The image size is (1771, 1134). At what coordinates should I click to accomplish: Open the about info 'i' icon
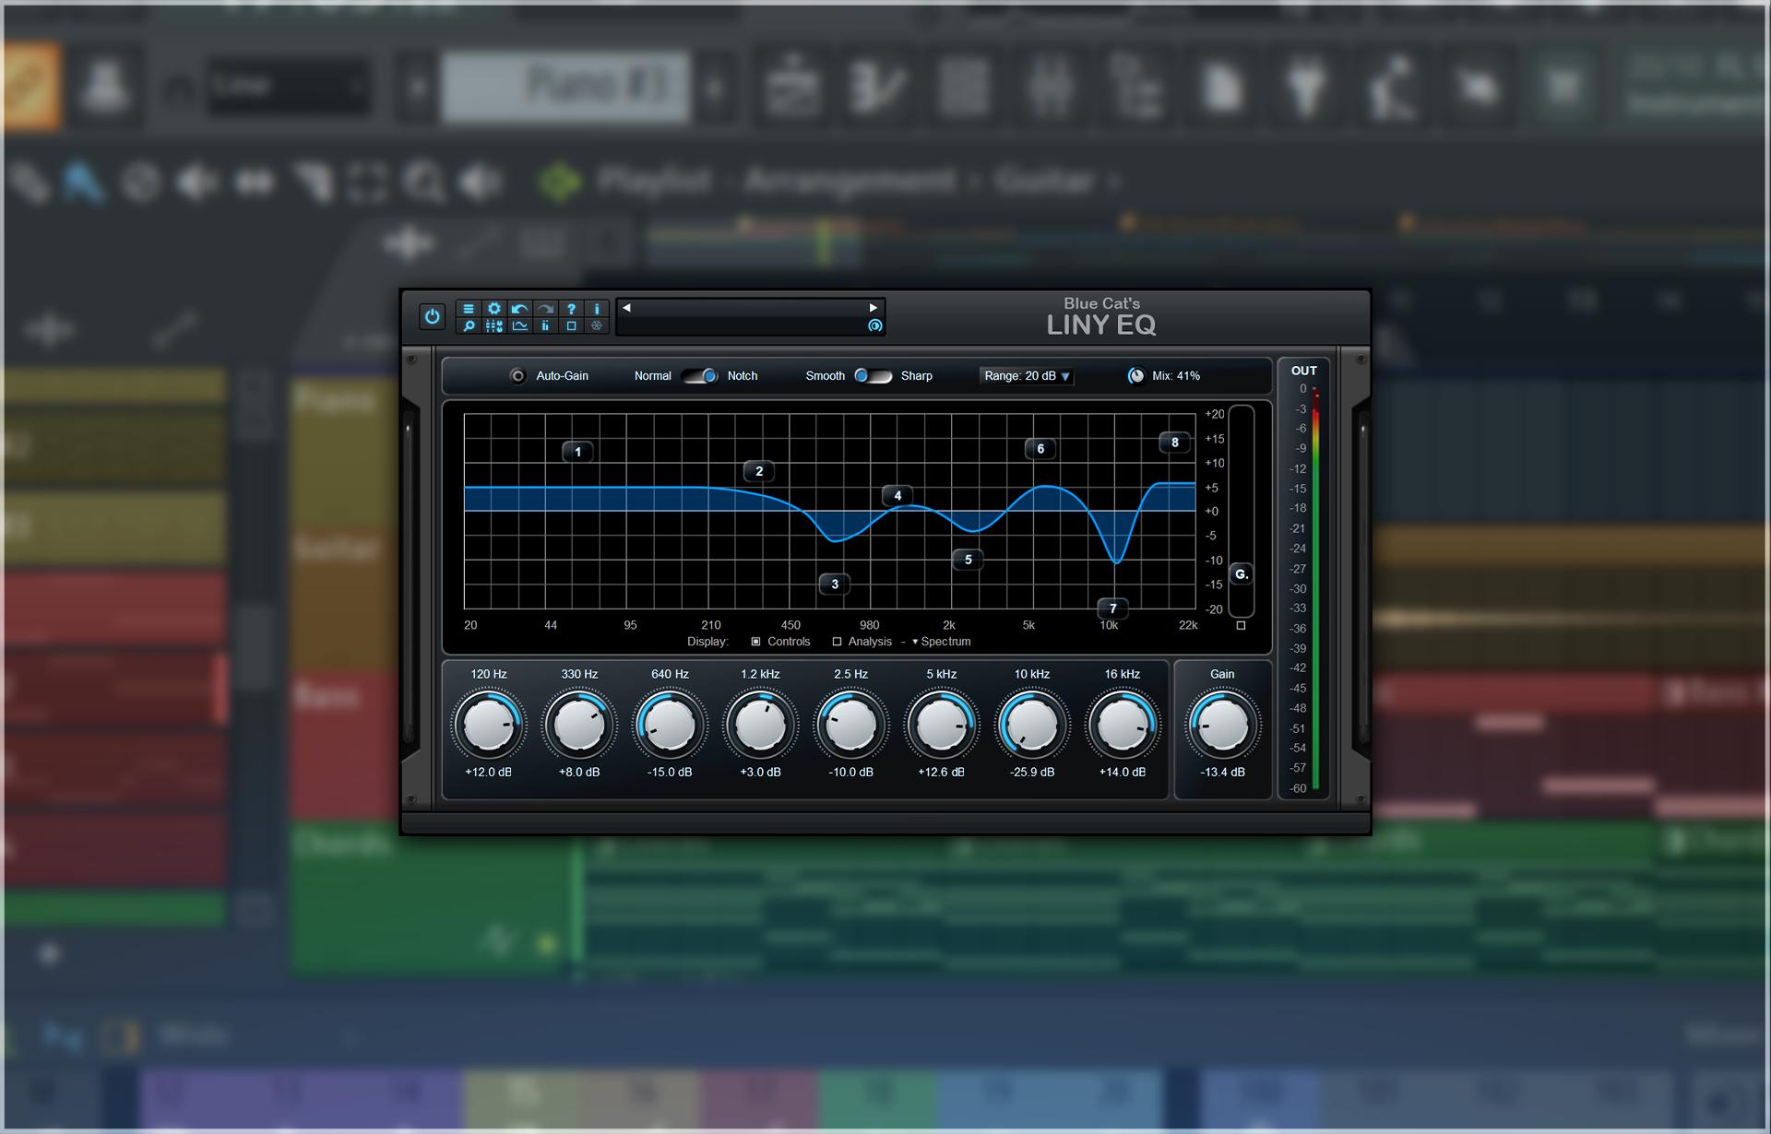click(597, 309)
